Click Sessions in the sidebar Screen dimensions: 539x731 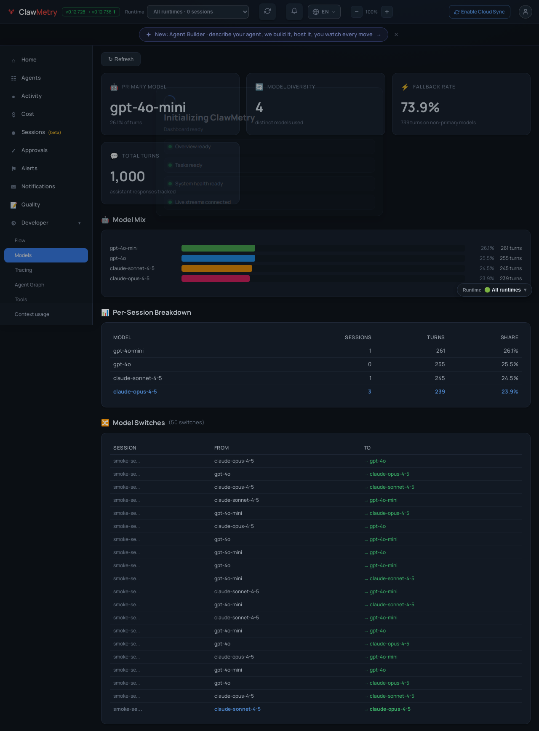click(33, 132)
